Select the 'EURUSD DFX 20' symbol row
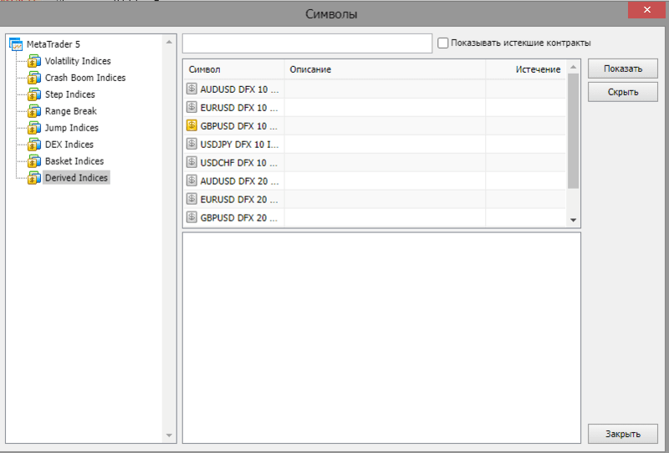 375,199
